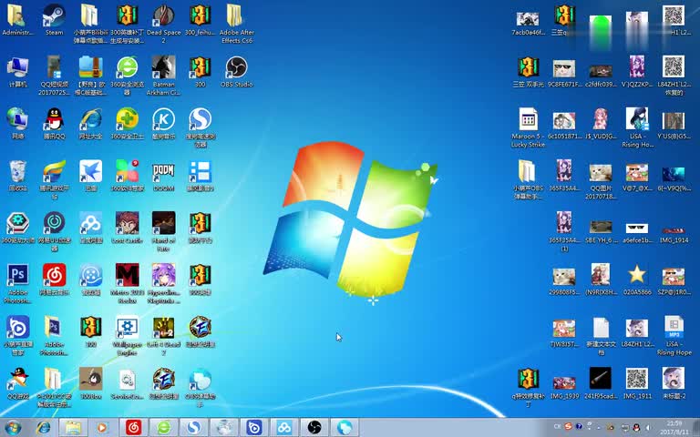Switch to NetEase Cloud Music in taskbar
700x437 pixels.
tap(133, 428)
